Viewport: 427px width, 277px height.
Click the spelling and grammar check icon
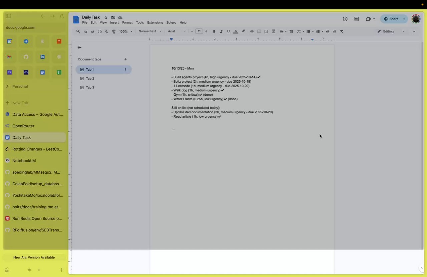[x=106, y=31]
